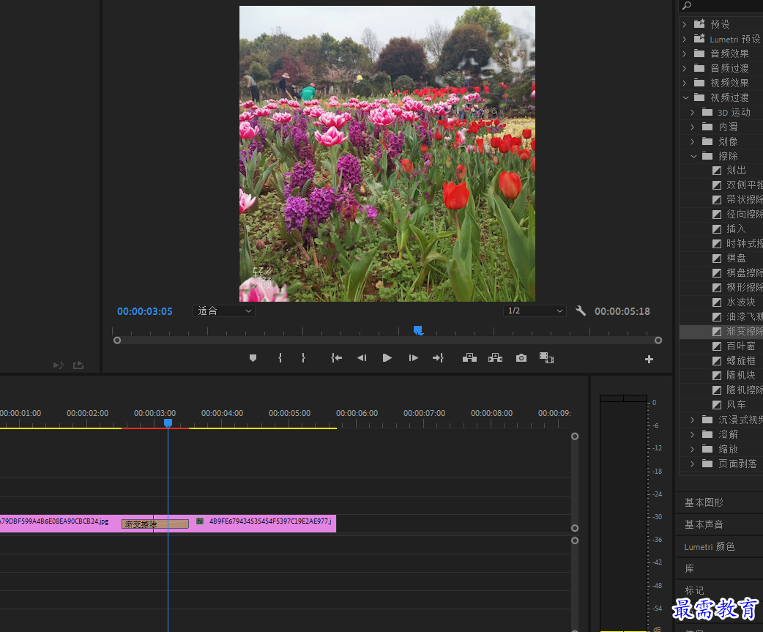Open the 基本声音 panel tab

tap(704, 524)
